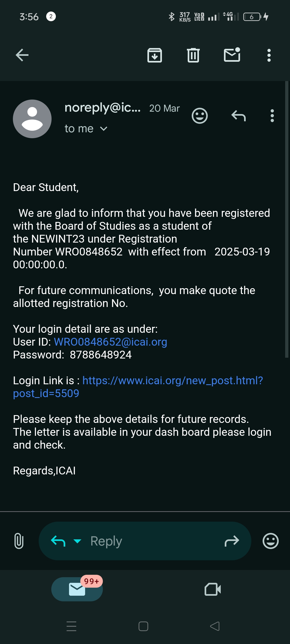Screen dimensions: 290x644
Task: Open message options three-dot menu
Action: 272,116
